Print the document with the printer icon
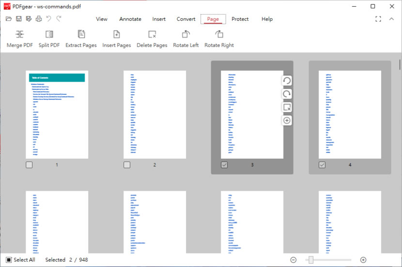The image size is (402, 267). pos(39,19)
